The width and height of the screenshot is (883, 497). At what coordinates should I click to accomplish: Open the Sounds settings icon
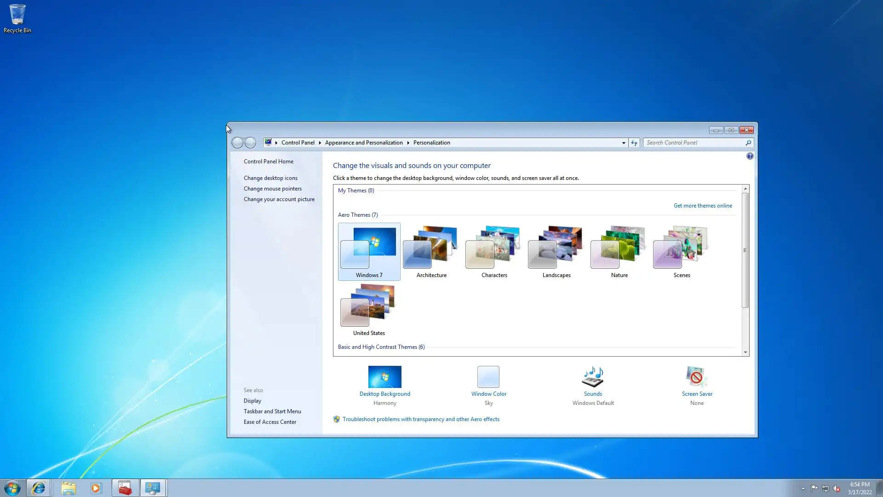click(593, 377)
